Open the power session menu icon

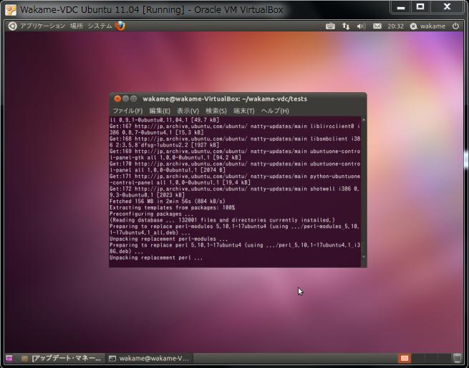pyautogui.click(x=455, y=26)
